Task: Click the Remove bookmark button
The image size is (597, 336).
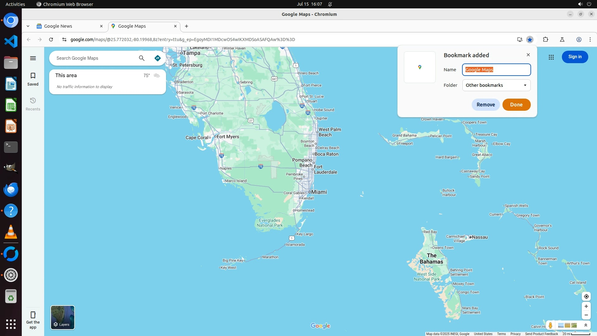Action: pyautogui.click(x=485, y=105)
